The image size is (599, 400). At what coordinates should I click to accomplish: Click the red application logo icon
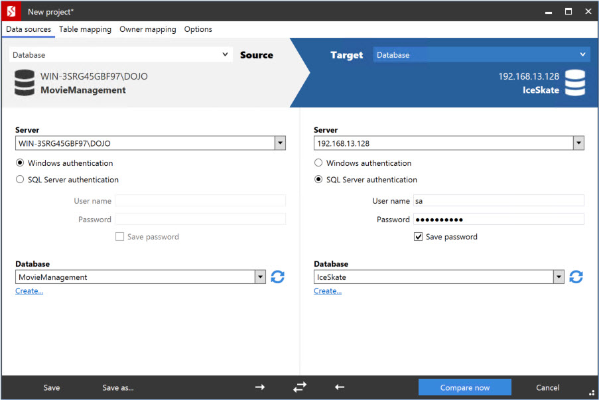coord(11,11)
